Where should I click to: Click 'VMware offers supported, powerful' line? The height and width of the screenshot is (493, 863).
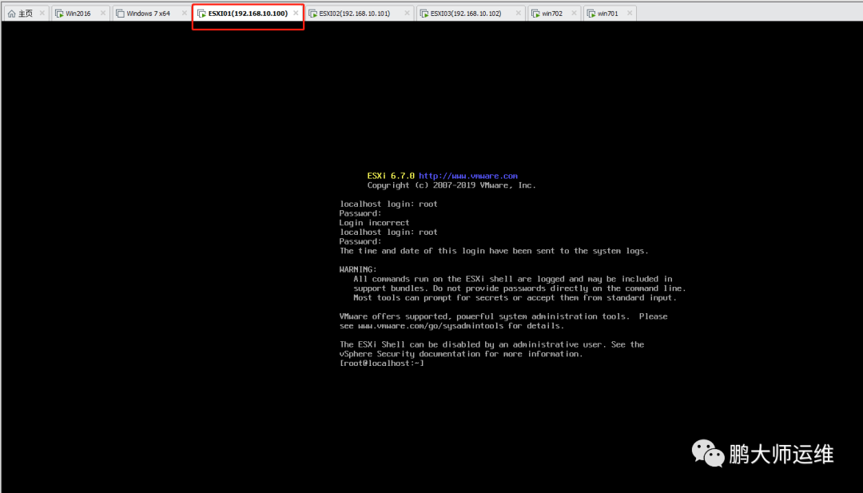click(503, 316)
